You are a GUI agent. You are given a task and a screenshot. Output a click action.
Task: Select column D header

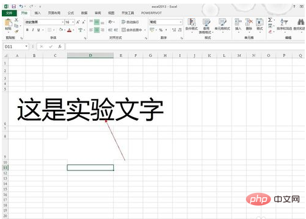tap(90, 55)
